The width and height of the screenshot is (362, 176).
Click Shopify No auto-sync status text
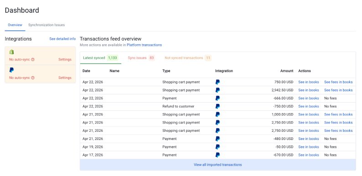pos(20,60)
